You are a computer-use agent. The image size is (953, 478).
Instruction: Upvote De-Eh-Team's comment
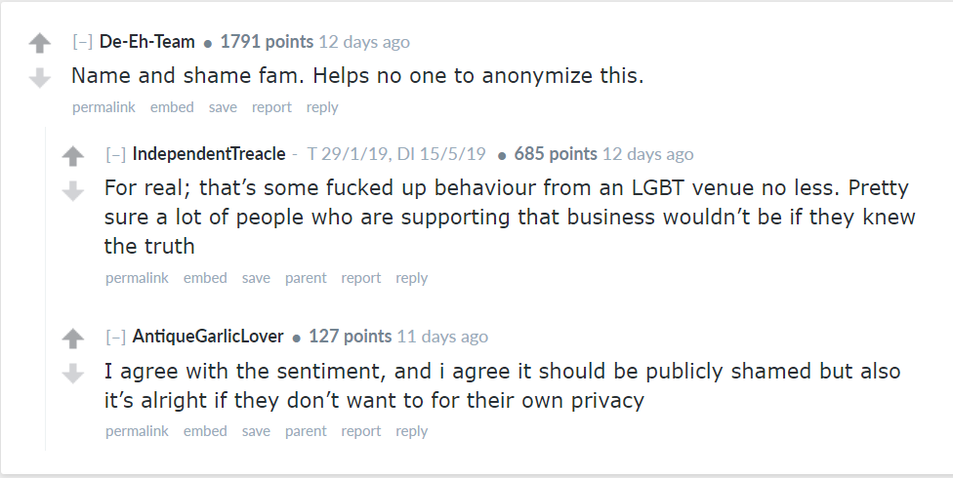coord(39,44)
